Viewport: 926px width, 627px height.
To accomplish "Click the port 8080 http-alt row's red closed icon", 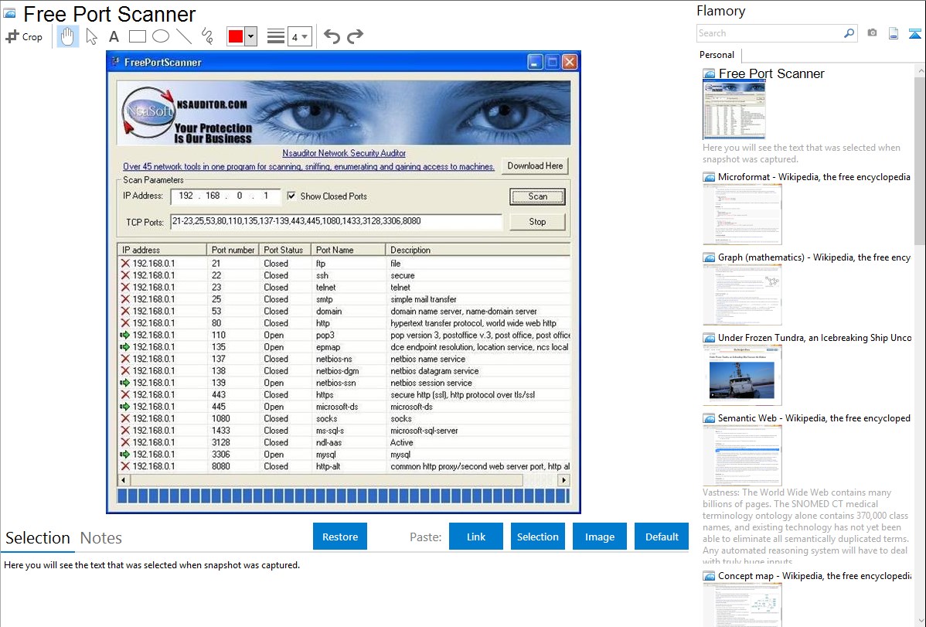I will [x=125, y=466].
